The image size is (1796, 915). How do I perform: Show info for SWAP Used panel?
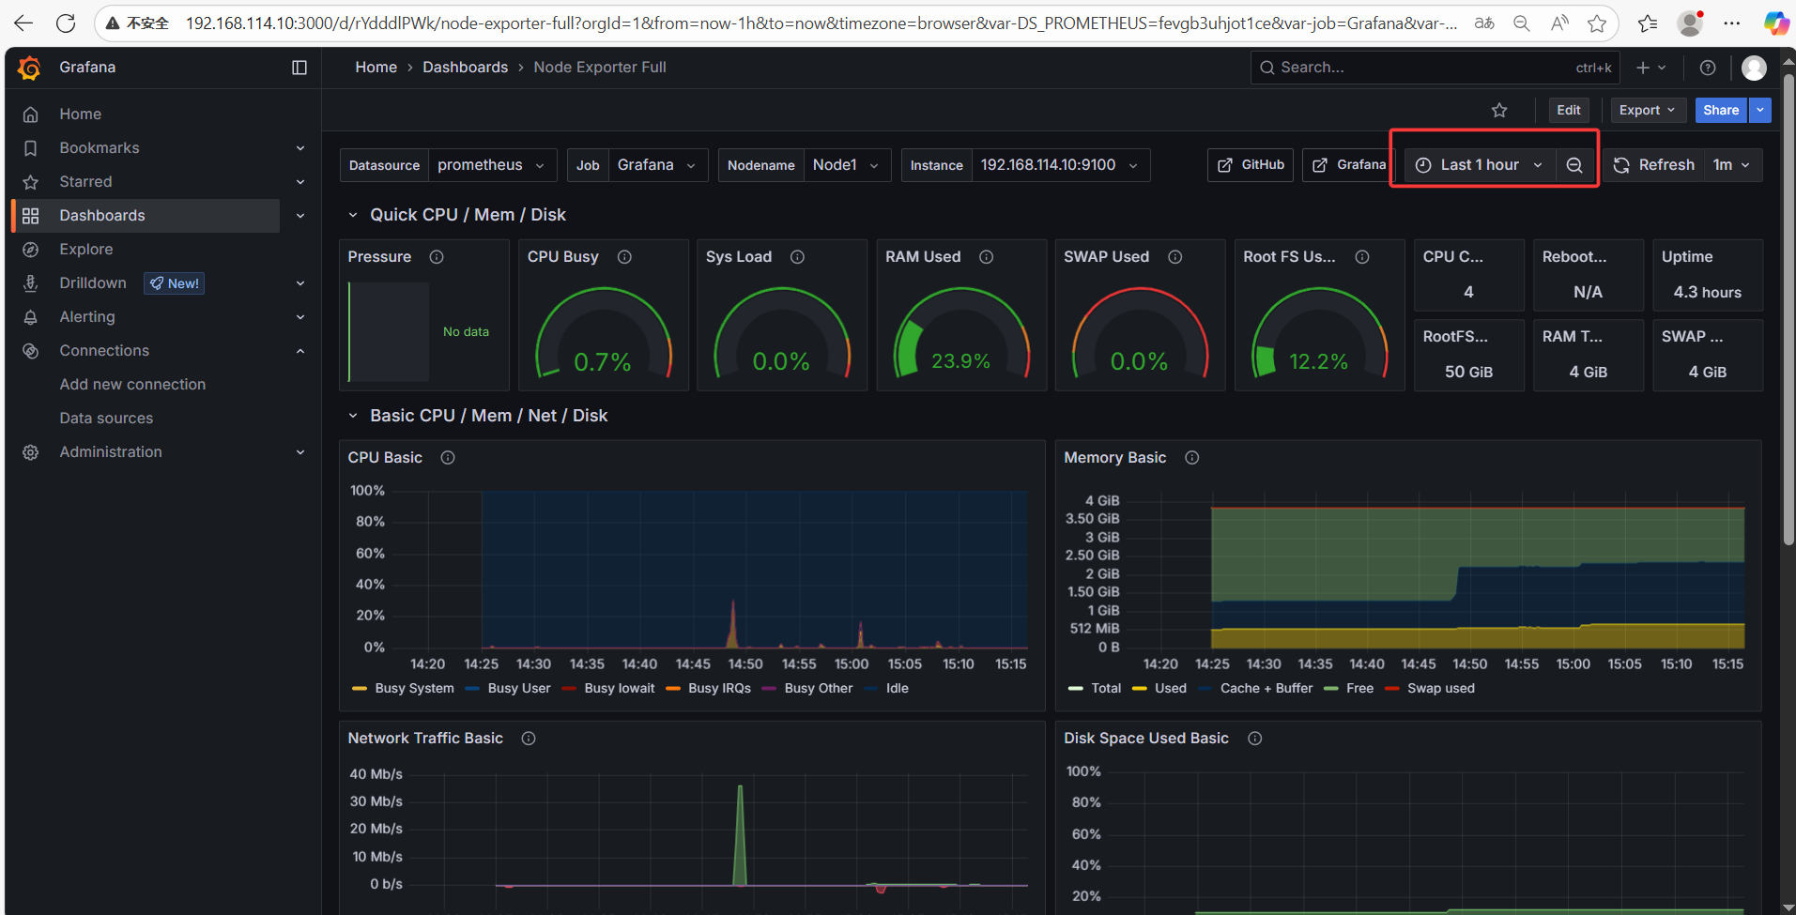click(x=1174, y=257)
